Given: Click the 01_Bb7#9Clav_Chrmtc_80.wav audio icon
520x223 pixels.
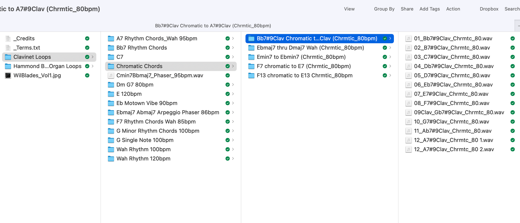Looking at the screenshot, I should (x=408, y=38).
